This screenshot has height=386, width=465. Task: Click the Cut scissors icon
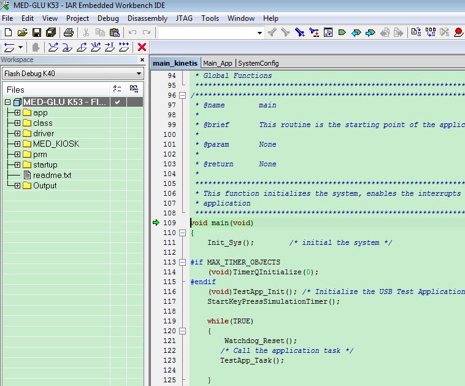pyautogui.click(x=86, y=33)
